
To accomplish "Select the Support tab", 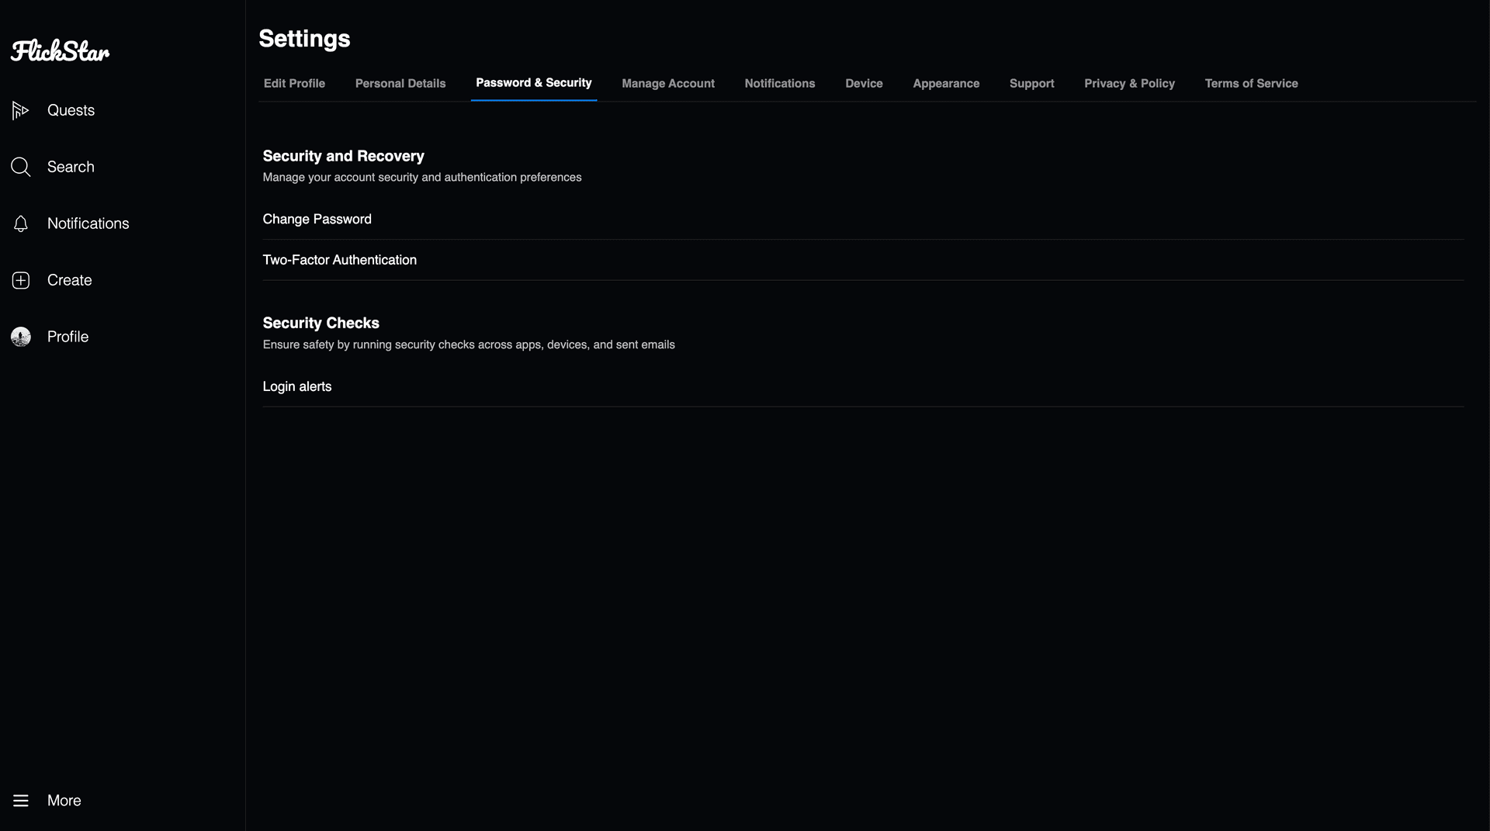I will 1031,83.
